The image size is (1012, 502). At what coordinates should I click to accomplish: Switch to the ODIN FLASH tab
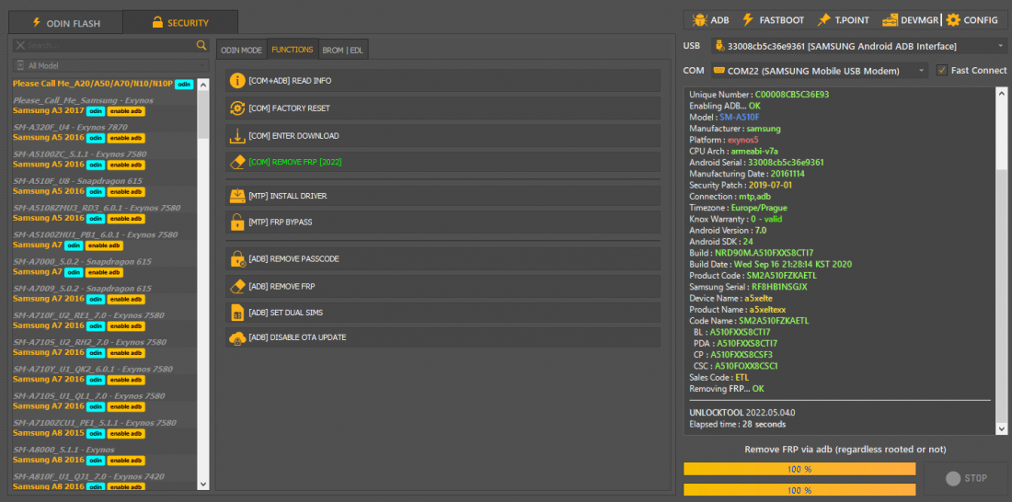(x=66, y=23)
